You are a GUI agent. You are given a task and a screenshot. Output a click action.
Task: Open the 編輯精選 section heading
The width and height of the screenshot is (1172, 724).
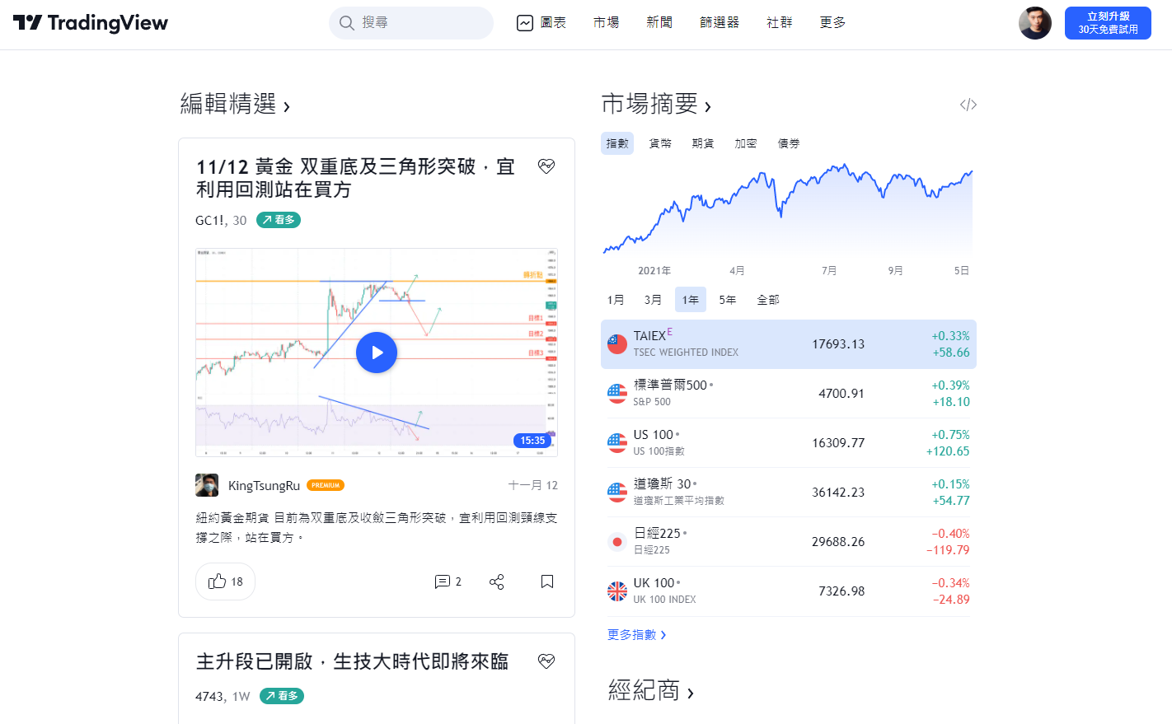coord(235,104)
